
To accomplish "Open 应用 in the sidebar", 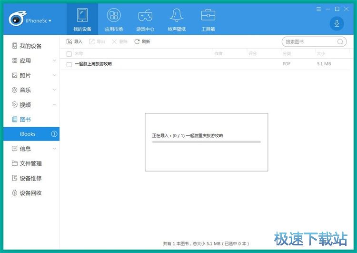I will tap(31, 61).
